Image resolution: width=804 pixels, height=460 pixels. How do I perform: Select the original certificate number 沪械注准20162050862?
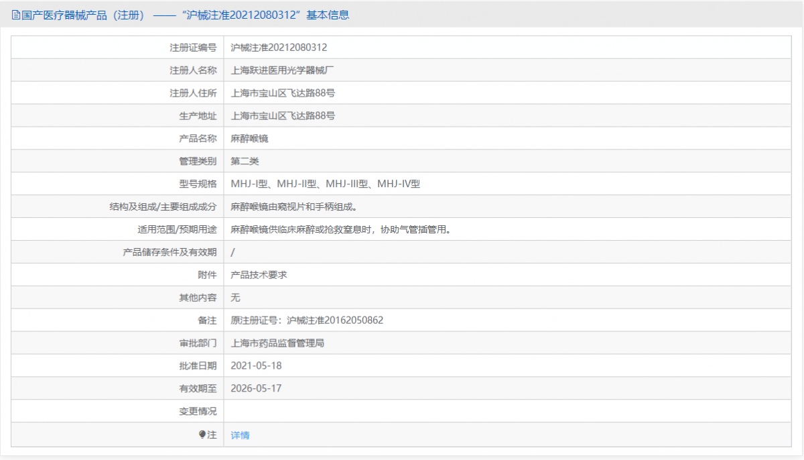335,321
